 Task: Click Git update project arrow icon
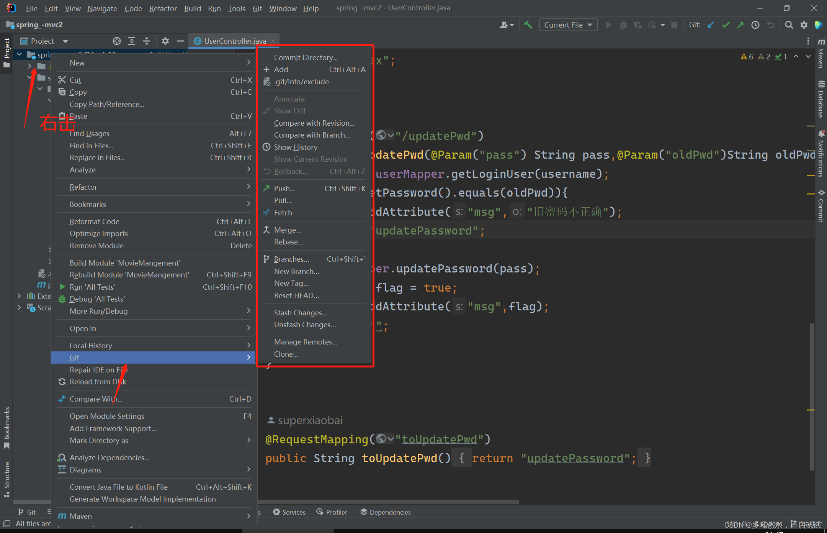[711, 25]
